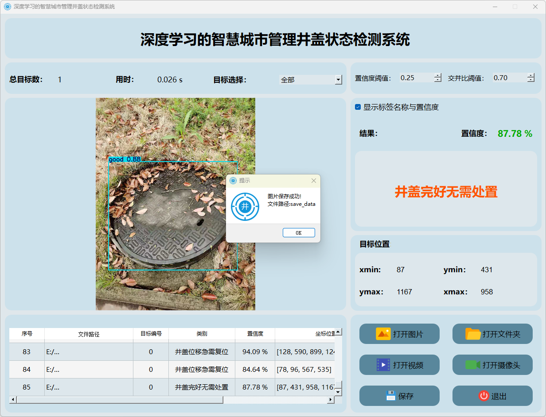The width and height of the screenshot is (546, 417).
Task: Click the table's vertical scrollbar up arrow
Action: click(x=338, y=332)
